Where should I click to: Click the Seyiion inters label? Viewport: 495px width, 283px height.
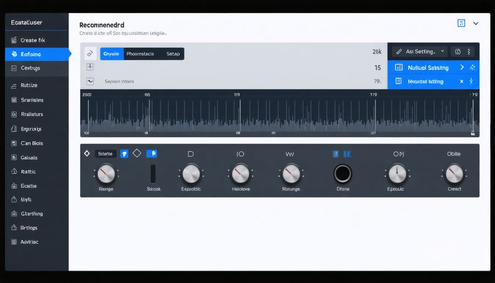[x=119, y=81]
